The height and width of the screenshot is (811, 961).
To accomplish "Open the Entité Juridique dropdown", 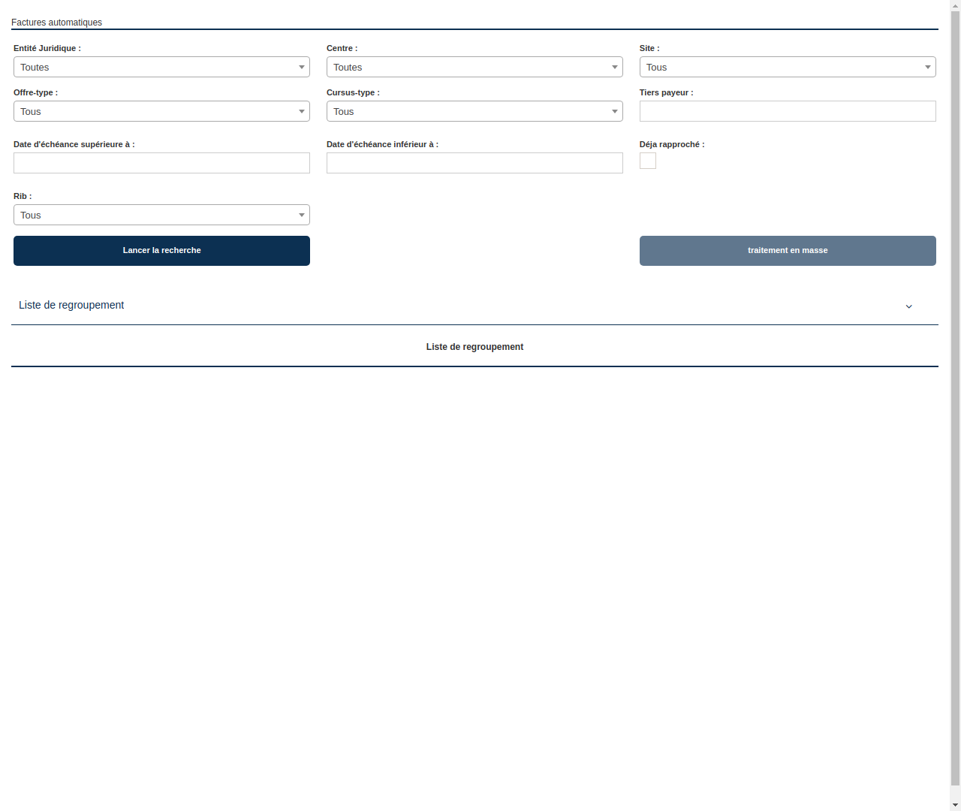I will pyautogui.click(x=161, y=67).
